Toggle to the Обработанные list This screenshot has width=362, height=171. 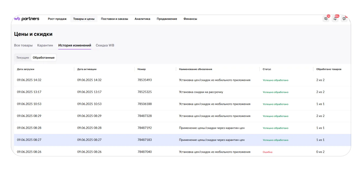pyautogui.click(x=44, y=58)
